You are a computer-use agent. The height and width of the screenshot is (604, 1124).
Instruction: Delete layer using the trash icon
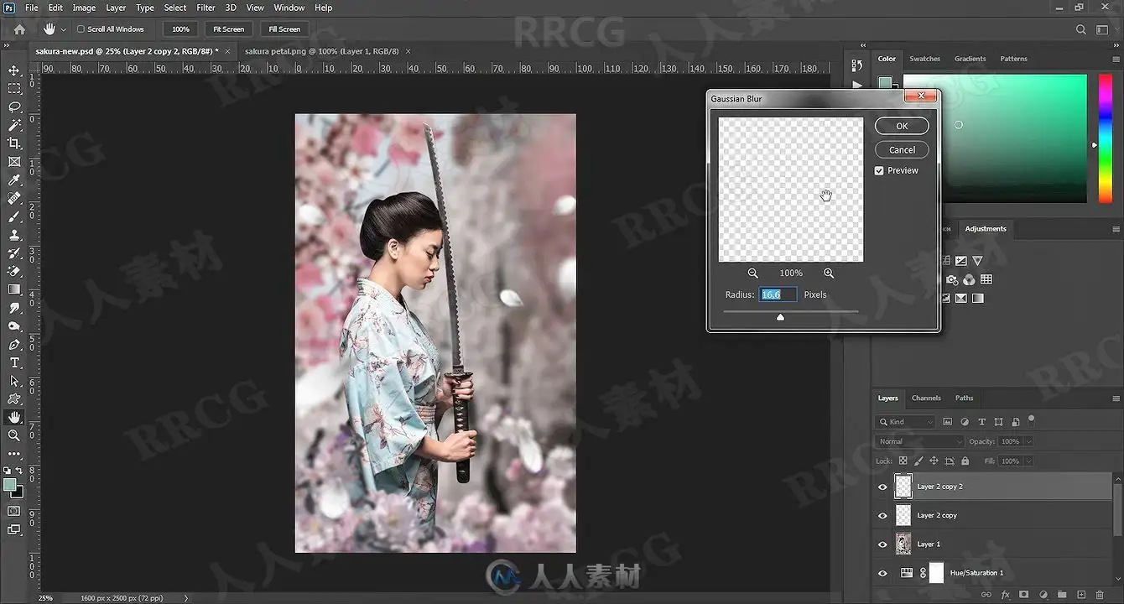[x=1101, y=595]
